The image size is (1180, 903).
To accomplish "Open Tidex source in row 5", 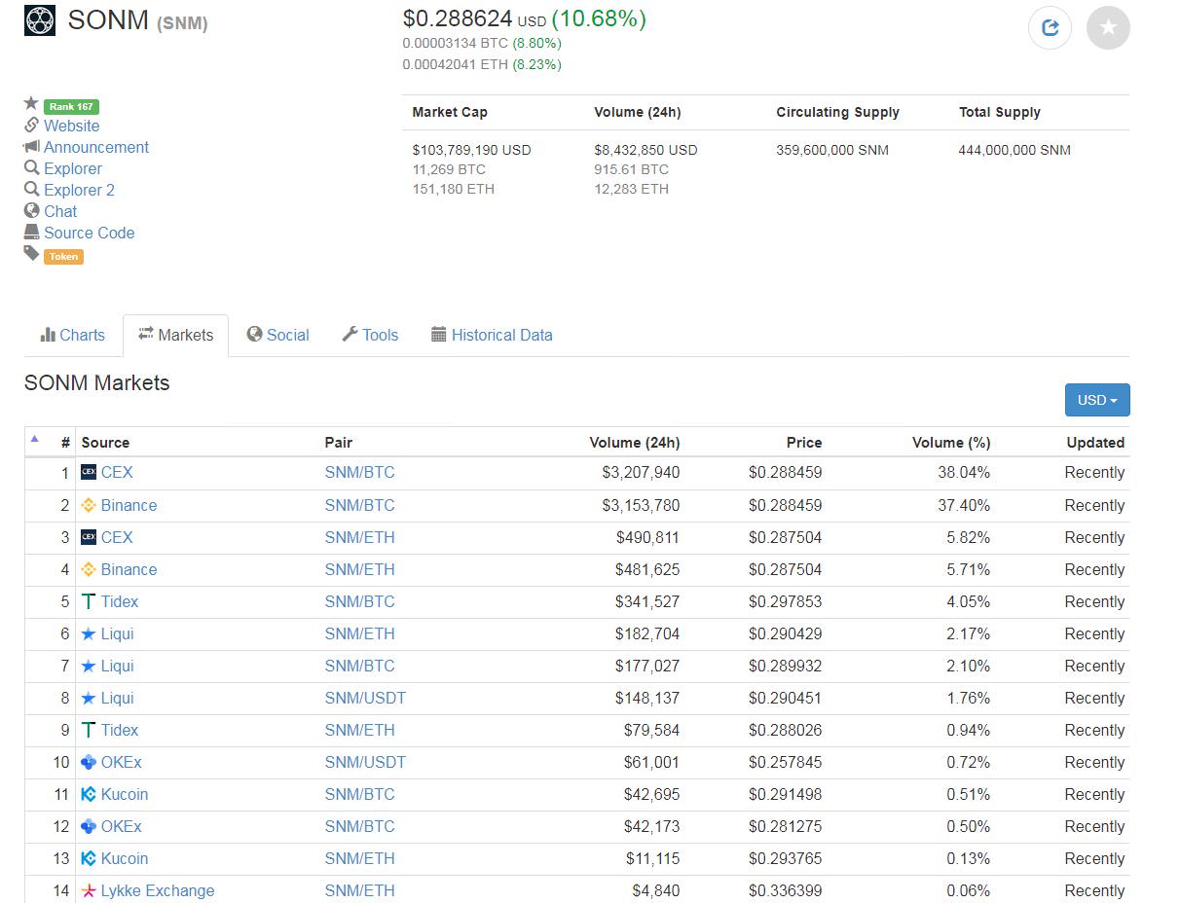I will click(x=120, y=601).
